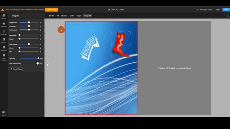The width and height of the screenshot is (230, 129).
Task: Click the check-in warning message text
Action: coord(24,10)
